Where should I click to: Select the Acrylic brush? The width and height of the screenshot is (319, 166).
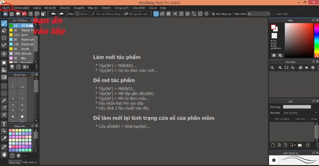tap(21, 49)
